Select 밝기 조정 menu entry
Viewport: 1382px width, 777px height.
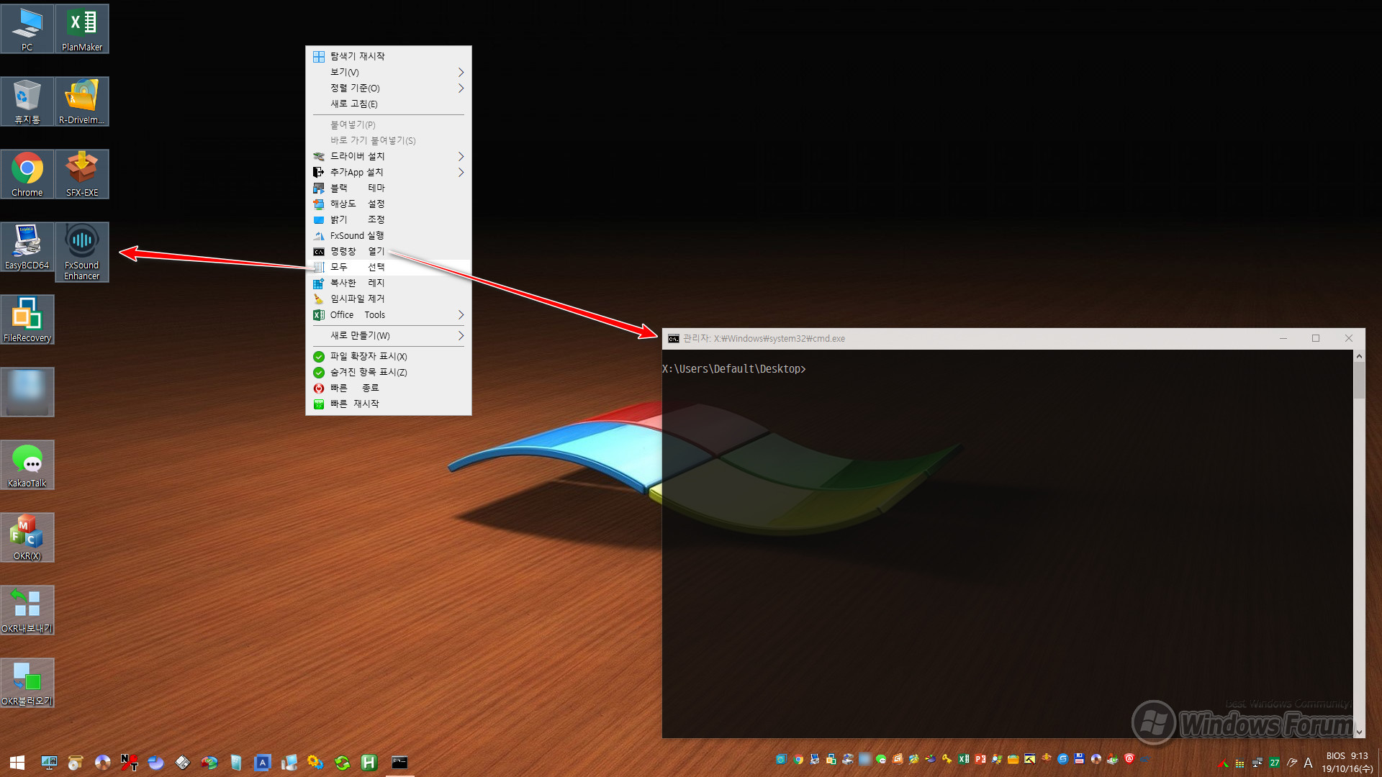[389, 219]
